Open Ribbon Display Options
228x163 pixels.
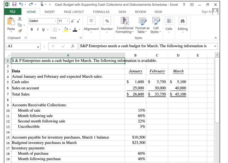192,5
